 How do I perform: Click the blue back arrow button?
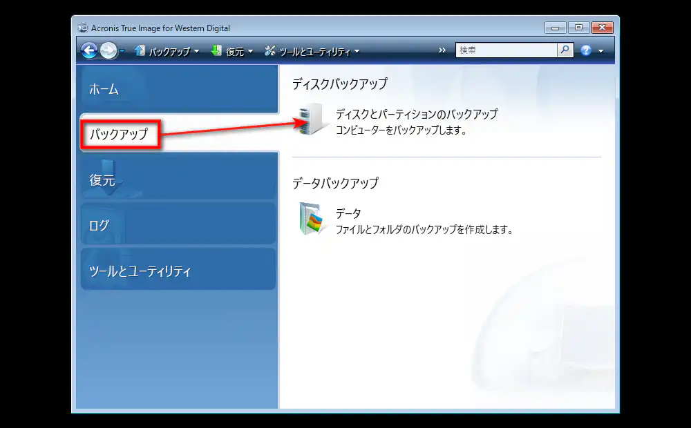pyautogui.click(x=89, y=50)
